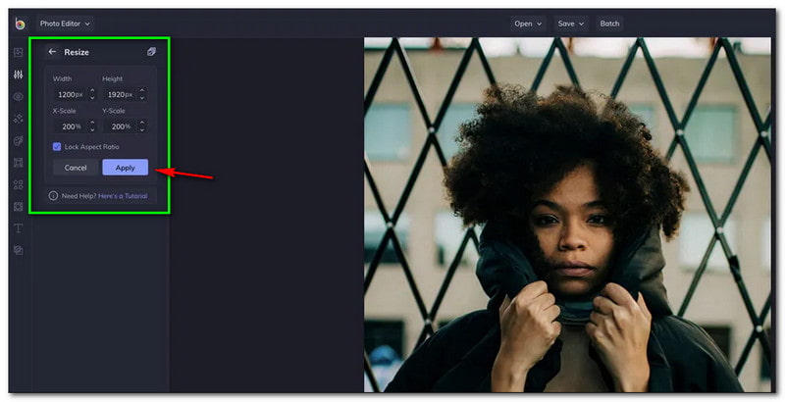Click the Batch button
The height and width of the screenshot is (402, 785).
pos(610,24)
